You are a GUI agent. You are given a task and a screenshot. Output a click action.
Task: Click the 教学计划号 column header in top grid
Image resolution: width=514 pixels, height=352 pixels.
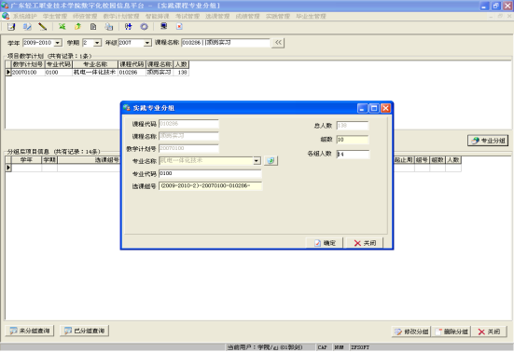tap(28, 64)
